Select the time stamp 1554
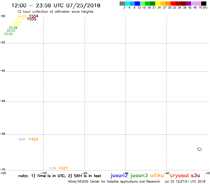Screen dimensions: 210x184 pyautogui.click(x=33, y=16)
